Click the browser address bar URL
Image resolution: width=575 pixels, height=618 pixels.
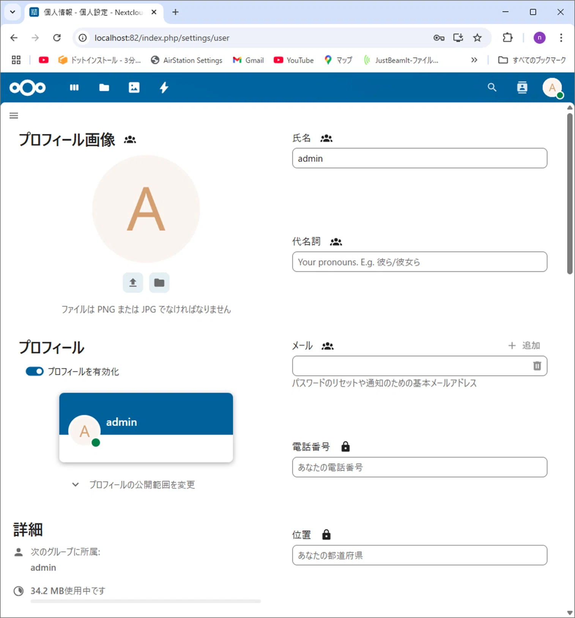coord(162,38)
